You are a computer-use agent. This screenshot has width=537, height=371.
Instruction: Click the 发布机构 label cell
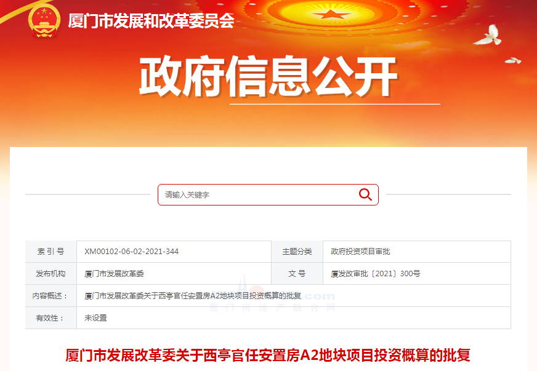click(50, 273)
